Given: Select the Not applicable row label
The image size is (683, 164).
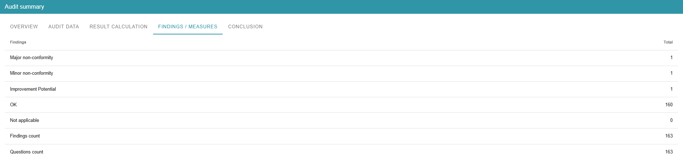Looking at the screenshot, I should [24, 120].
